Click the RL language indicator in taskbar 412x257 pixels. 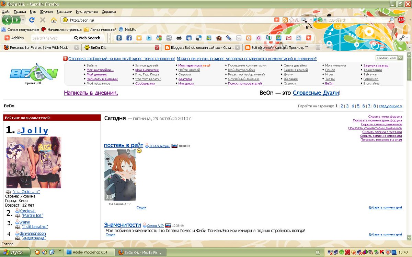tap(318, 252)
